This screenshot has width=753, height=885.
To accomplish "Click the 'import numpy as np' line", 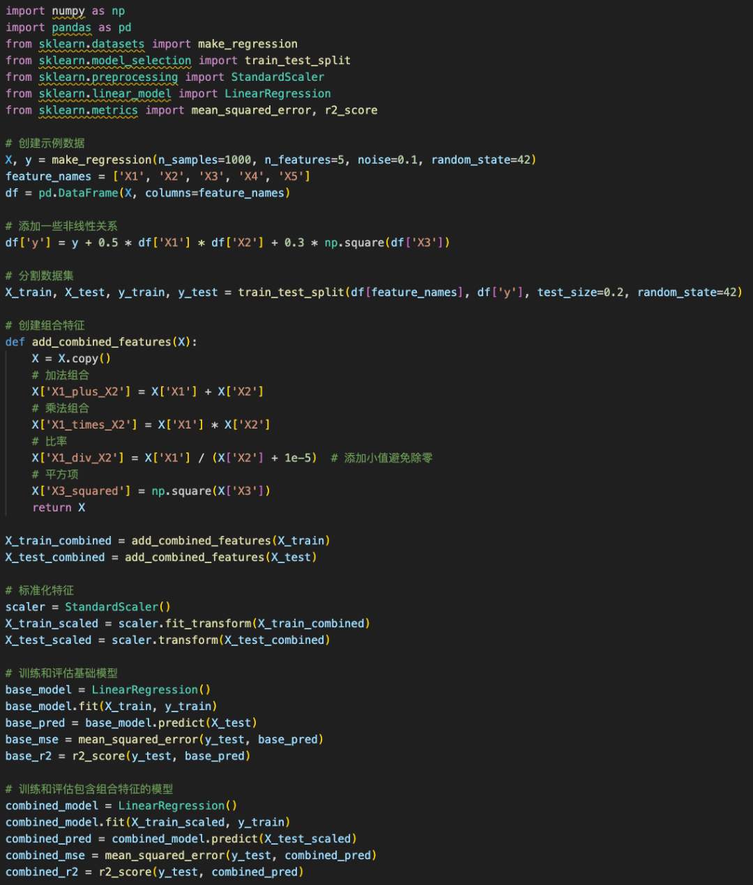I will (66, 11).
